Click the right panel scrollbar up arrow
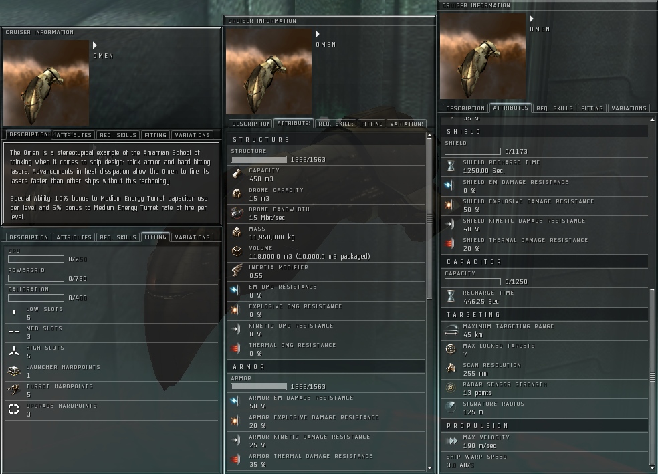The image size is (658, 474). 652,120
